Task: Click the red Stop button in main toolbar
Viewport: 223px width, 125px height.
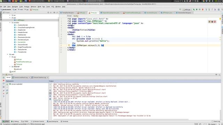Action: point(203,9)
